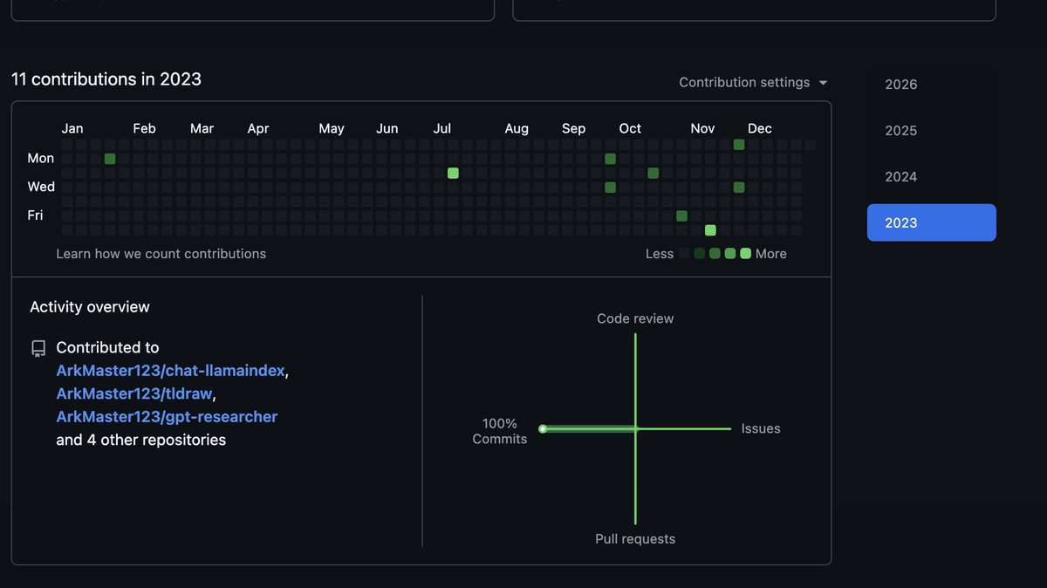
Task: Click the '11 contributions in 2023' heading
Action: (x=106, y=79)
